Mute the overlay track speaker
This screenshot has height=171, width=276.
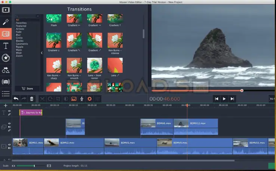(9, 127)
